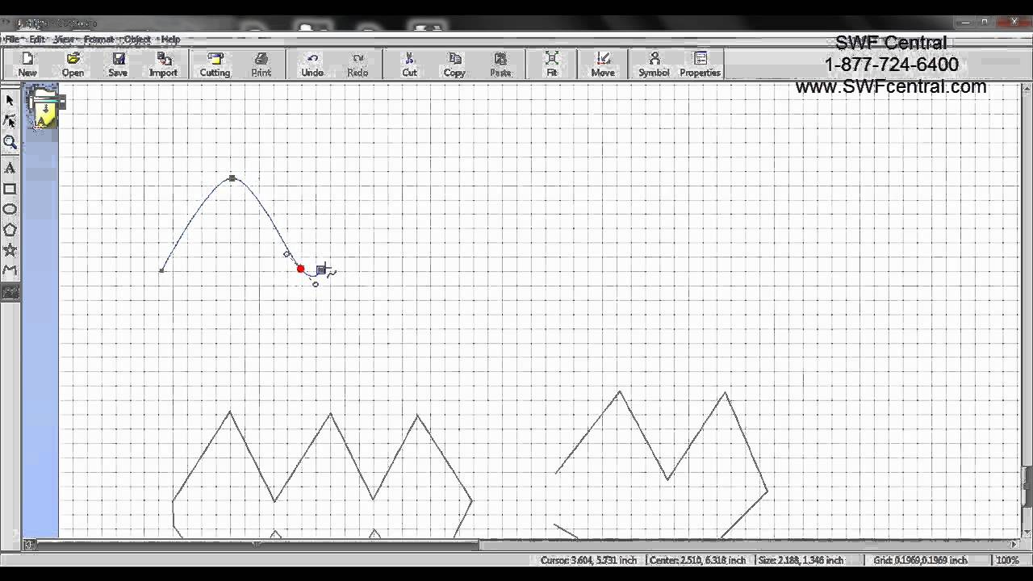The width and height of the screenshot is (1033, 581).
Task: Click the Import toolbar icon
Action: pos(163,65)
